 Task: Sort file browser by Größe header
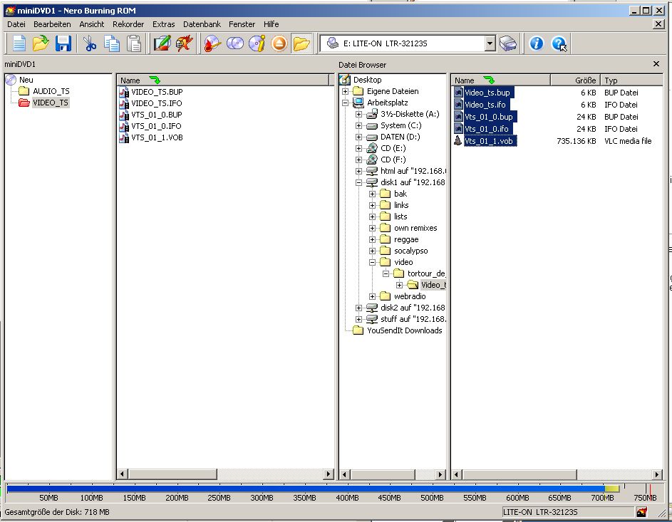(575, 80)
